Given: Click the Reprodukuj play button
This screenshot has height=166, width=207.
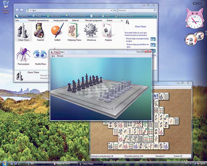Looking at the screenshot, I should click(x=54, y=16).
